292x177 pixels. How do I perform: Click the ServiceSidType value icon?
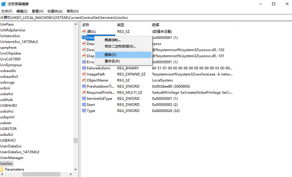[x=84, y=98]
